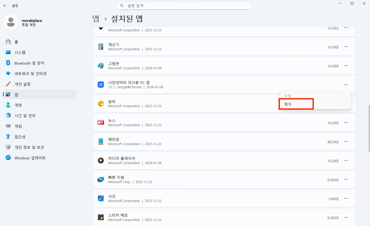Click the System monitor icon

coord(8,52)
